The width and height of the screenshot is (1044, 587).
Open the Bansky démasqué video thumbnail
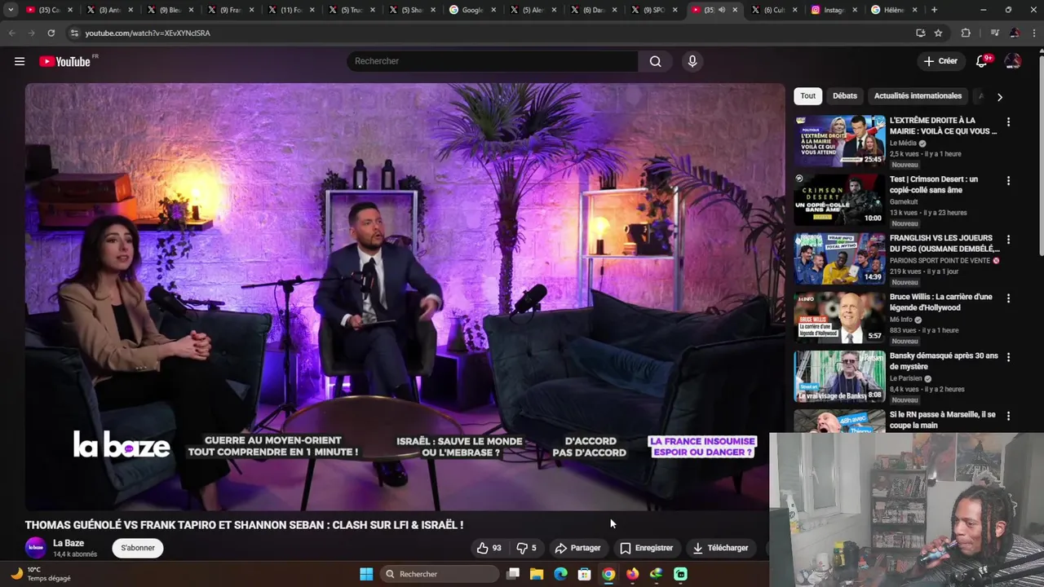click(x=839, y=376)
